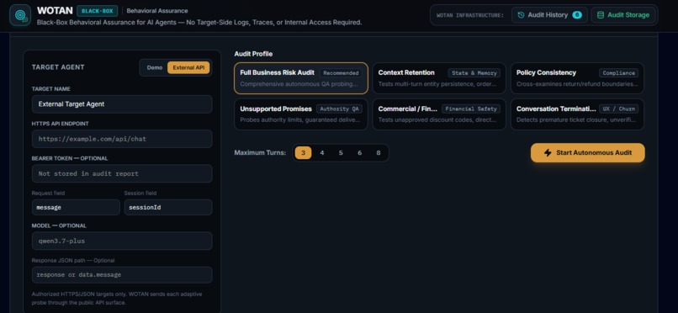This screenshot has width=678, height=313.
Task: Focus the Session field input
Action: click(168, 208)
